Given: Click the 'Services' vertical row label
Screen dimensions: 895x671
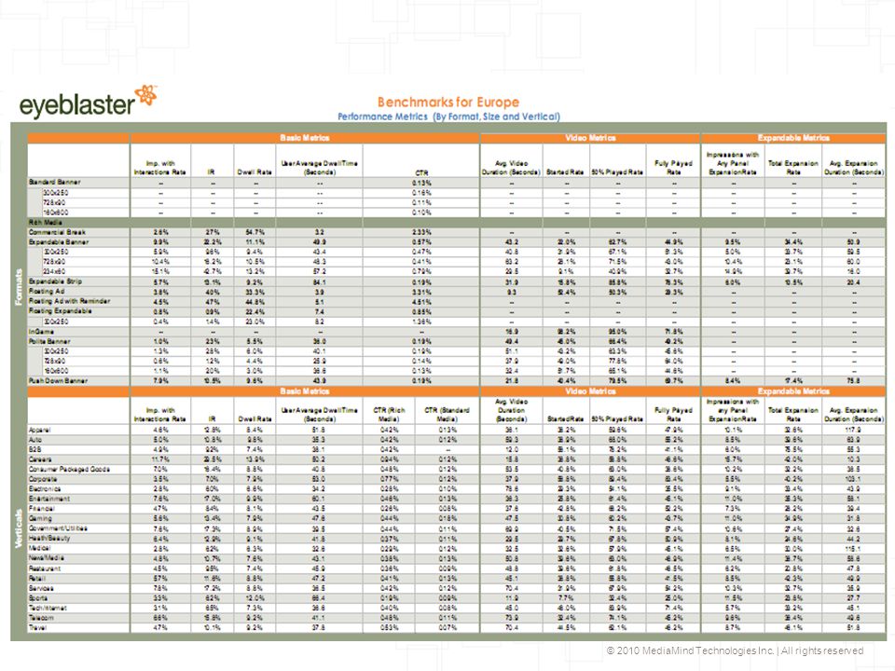Looking at the screenshot, I should pyautogui.click(x=41, y=588).
